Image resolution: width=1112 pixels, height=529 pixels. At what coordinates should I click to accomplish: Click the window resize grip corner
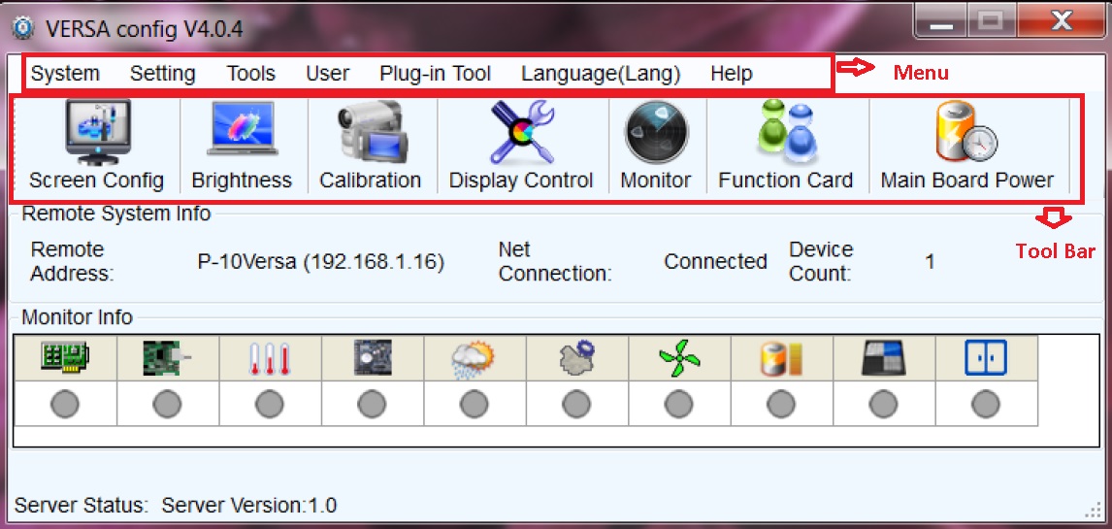pos(1091,510)
